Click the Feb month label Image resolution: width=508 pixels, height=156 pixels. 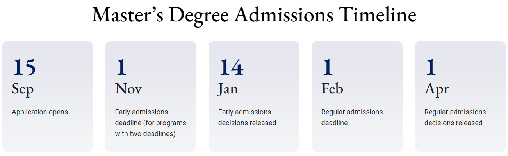[332, 89]
